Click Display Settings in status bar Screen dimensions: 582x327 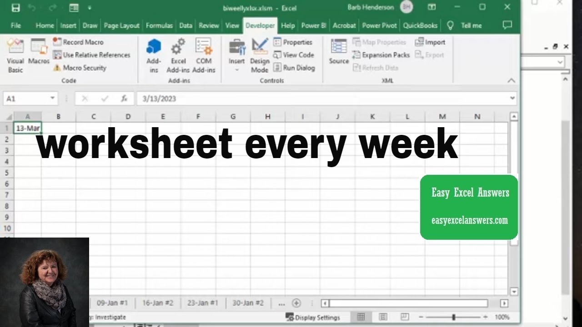click(313, 317)
